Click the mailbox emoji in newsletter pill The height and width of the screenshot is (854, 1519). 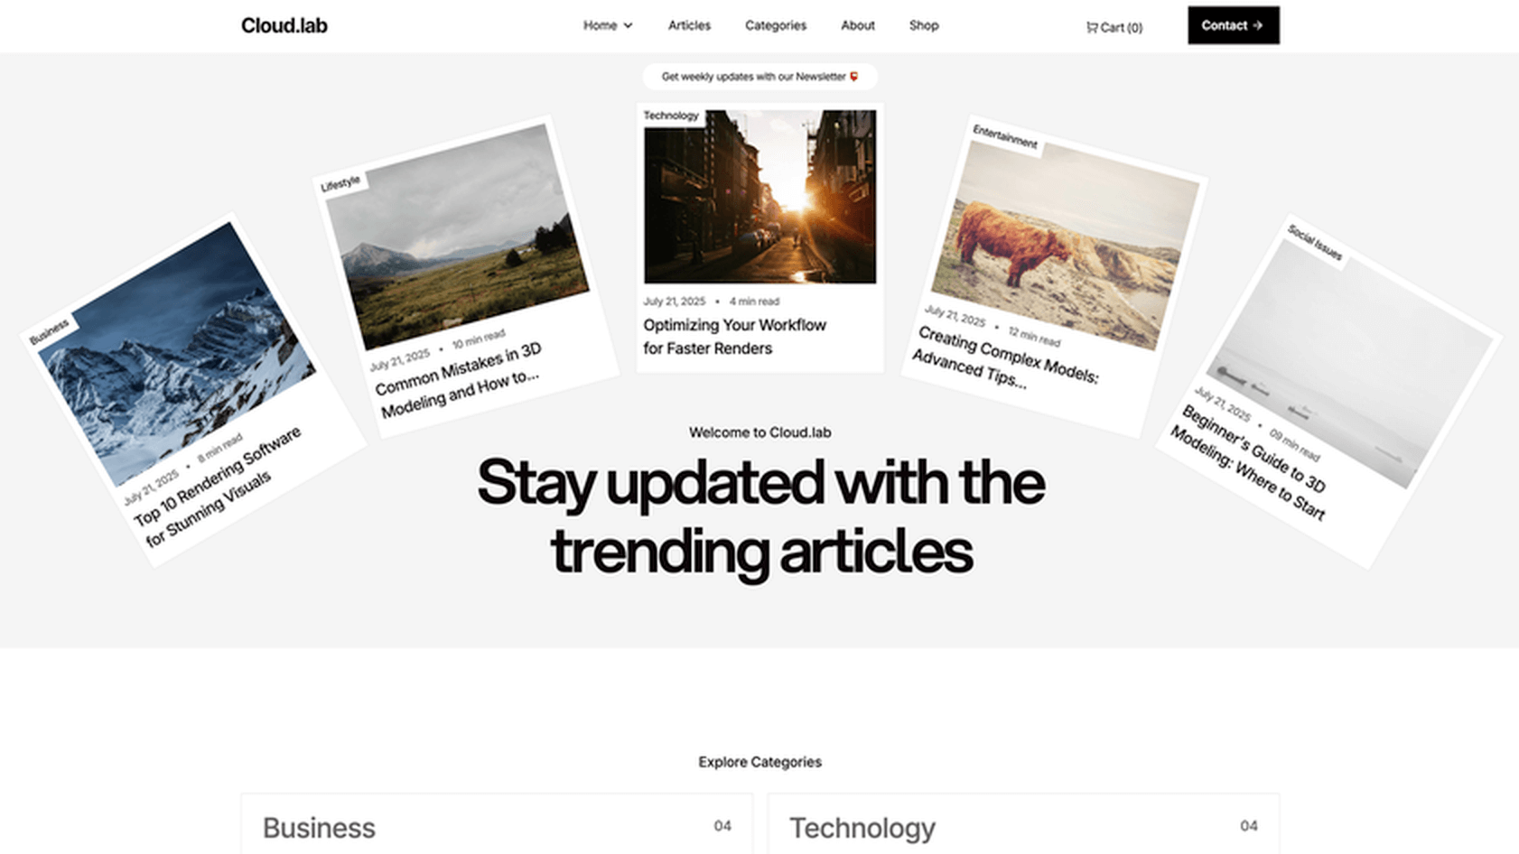(x=853, y=77)
